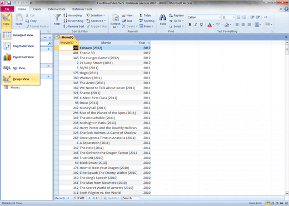The image size is (289, 206).
Task: Toggle Bold formatting
Action: pos(190,24)
